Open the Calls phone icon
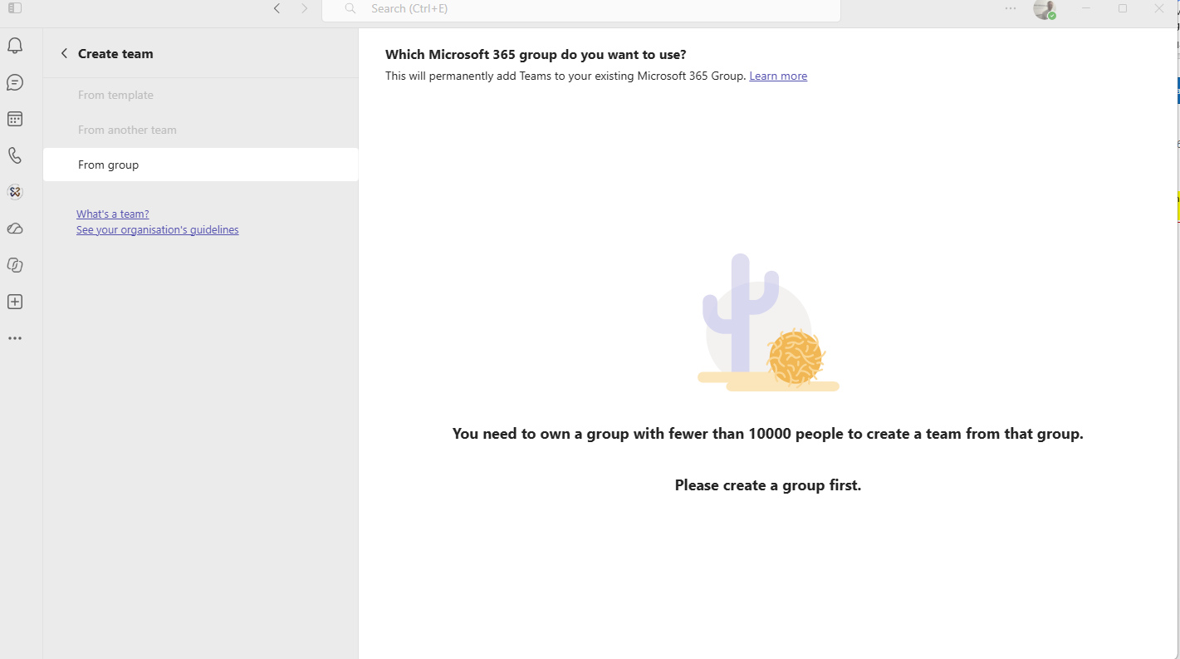The width and height of the screenshot is (1180, 659). (x=15, y=155)
